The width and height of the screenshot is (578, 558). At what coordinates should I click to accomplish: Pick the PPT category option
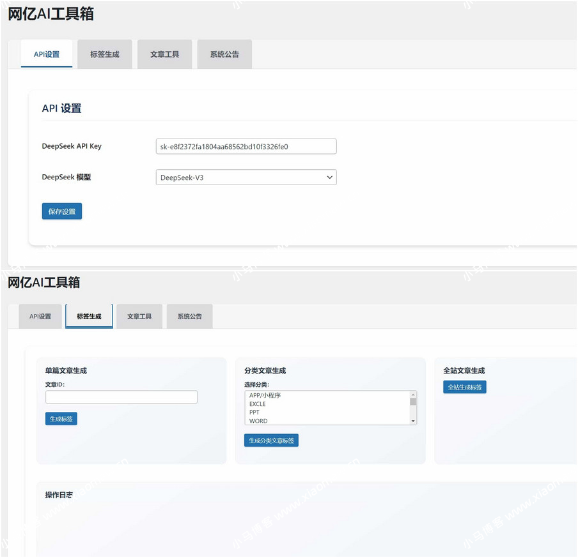pyautogui.click(x=254, y=412)
